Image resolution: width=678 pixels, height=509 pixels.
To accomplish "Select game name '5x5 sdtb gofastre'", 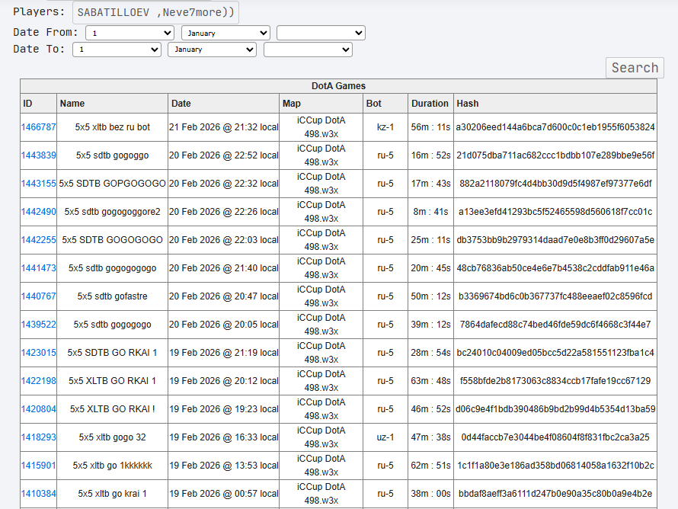I will pos(113,296).
